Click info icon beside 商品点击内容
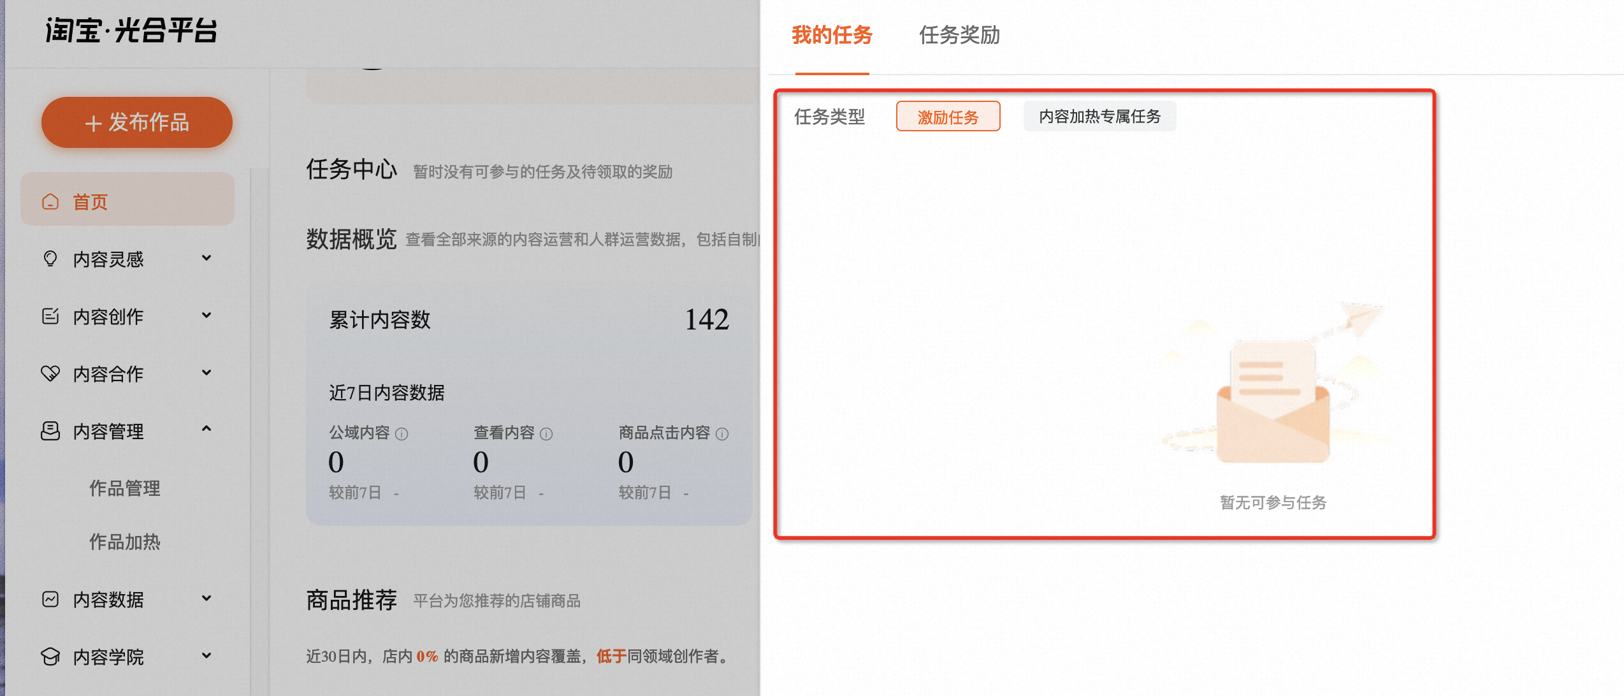The height and width of the screenshot is (696, 1624). point(722,434)
